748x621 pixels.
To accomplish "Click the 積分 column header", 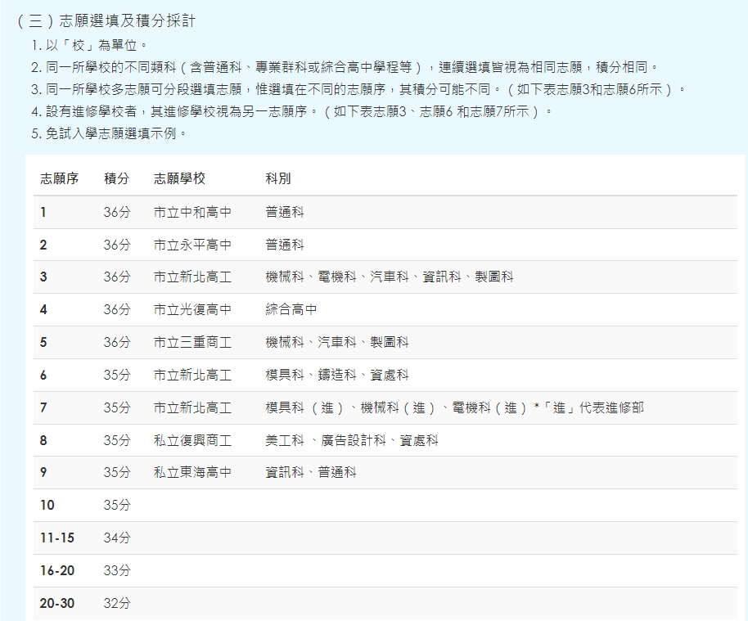I will (x=116, y=178).
